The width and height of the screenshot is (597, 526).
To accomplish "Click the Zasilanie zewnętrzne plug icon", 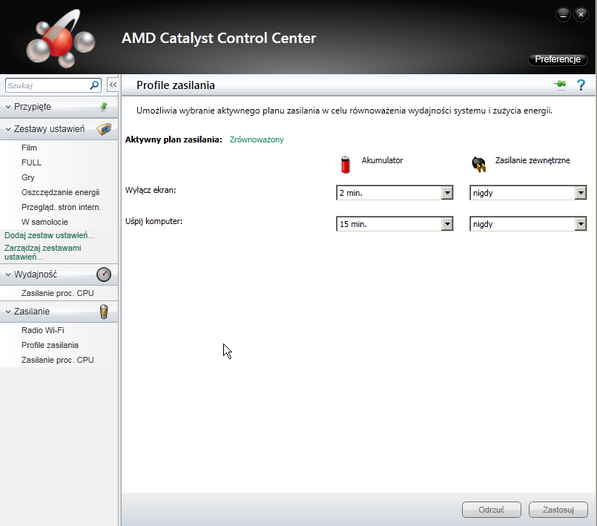I will tap(479, 165).
